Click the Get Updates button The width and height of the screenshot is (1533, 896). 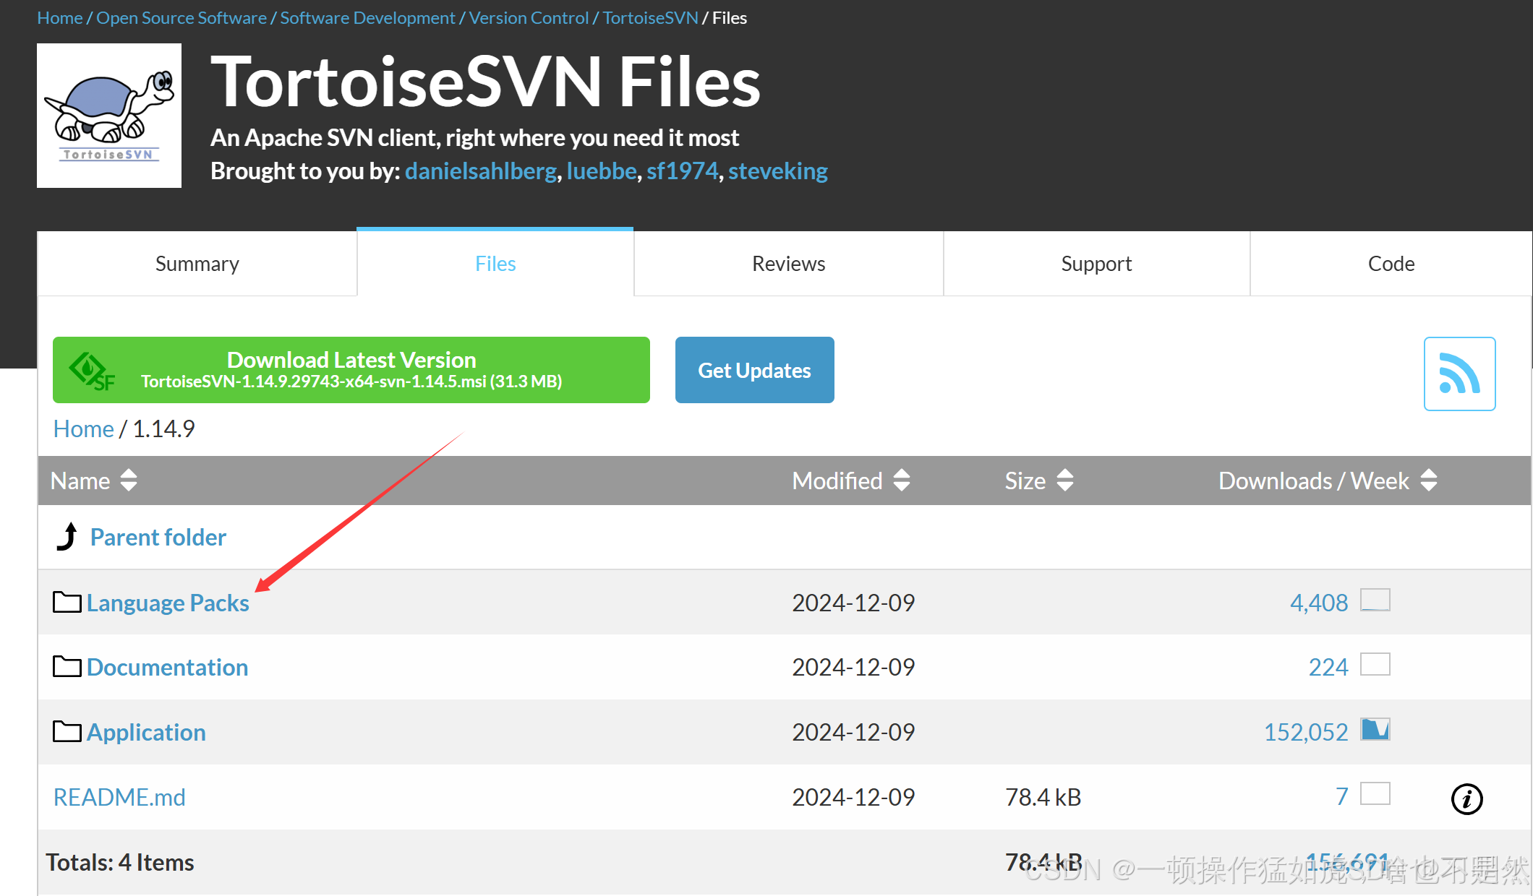tap(754, 369)
